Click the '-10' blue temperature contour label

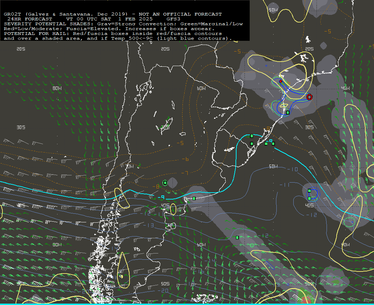pos(292,169)
